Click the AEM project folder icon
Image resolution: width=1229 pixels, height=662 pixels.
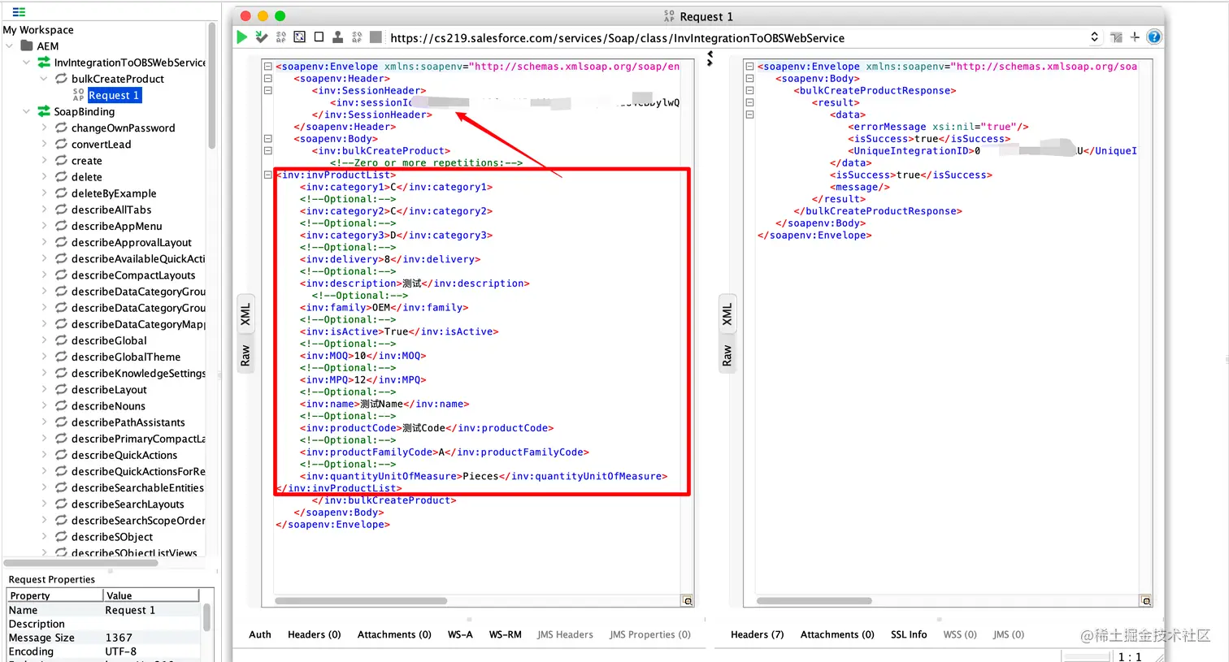click(27, 45)
